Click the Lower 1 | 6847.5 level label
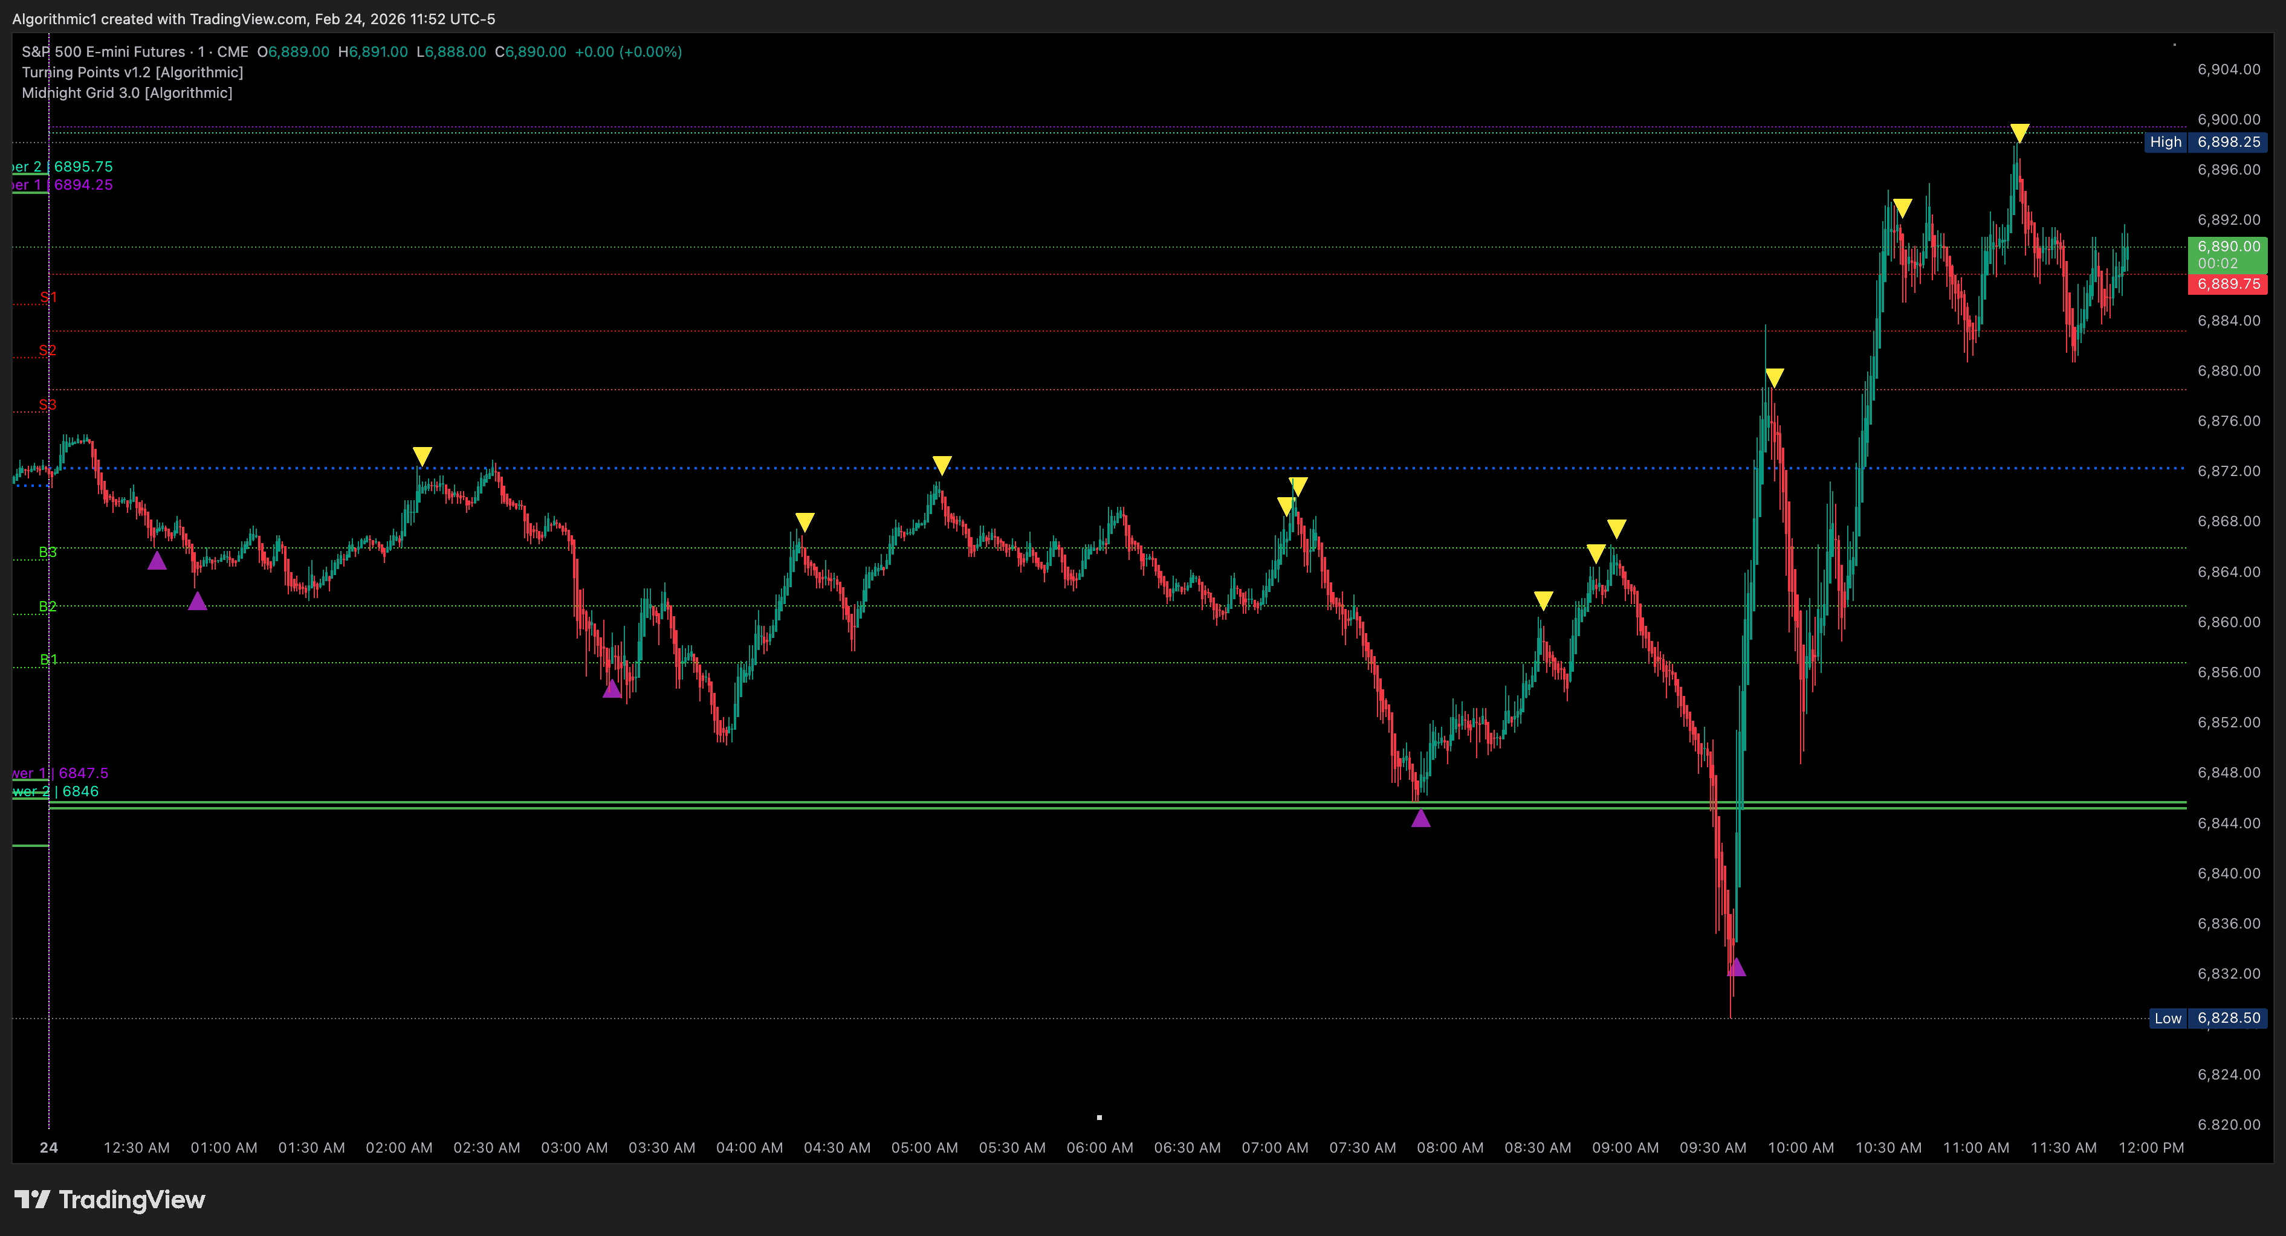Screen dimensions: 2286x1236 (55, 773)
